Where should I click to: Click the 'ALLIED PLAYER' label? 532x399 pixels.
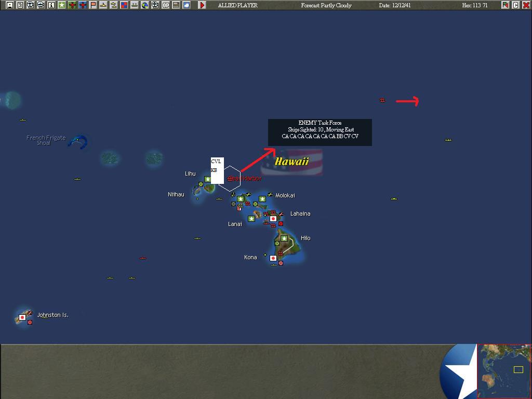(x=237, y=5)
